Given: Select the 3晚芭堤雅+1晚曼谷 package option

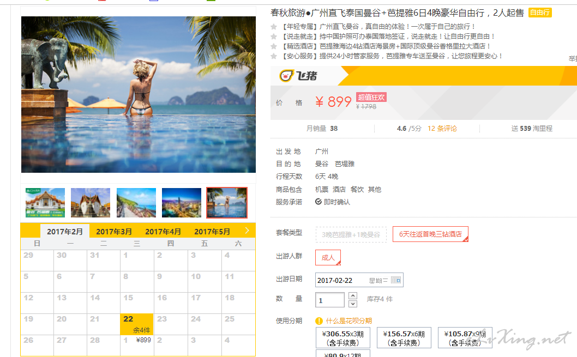Looking at the screenshot, I should click(351, 234).
